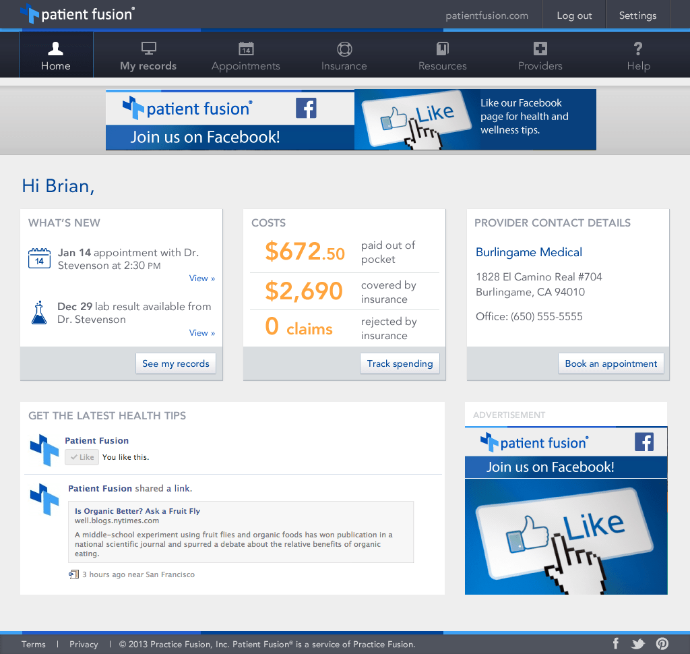
Task: Click Office: (650) 555-5555 phone number
Action: (529, 316)
